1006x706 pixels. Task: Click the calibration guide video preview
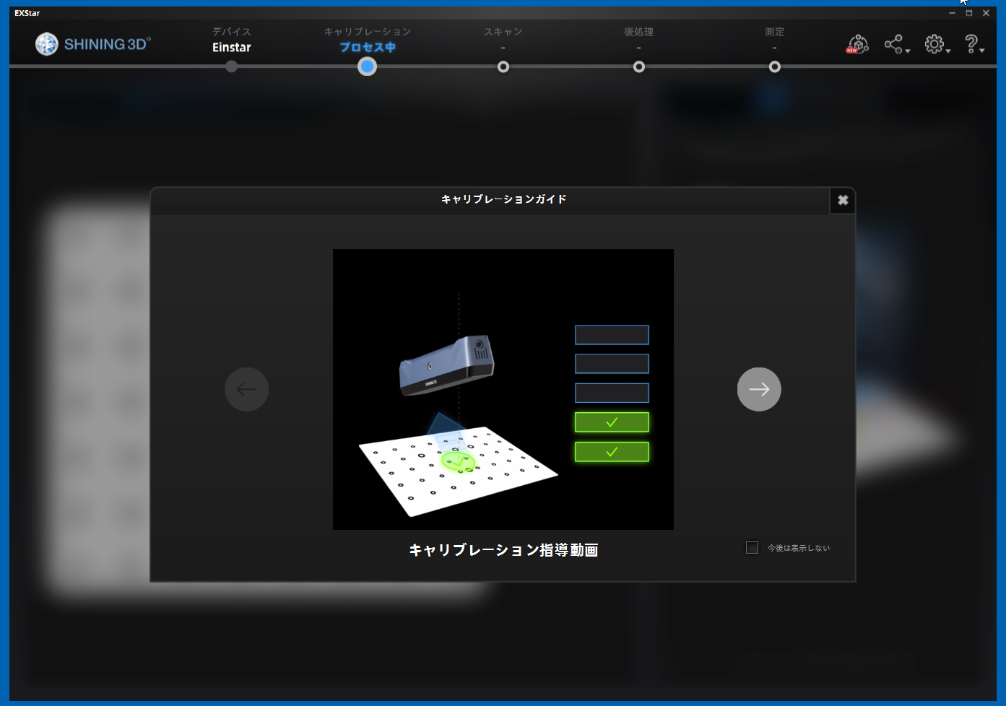coord(503,389)
